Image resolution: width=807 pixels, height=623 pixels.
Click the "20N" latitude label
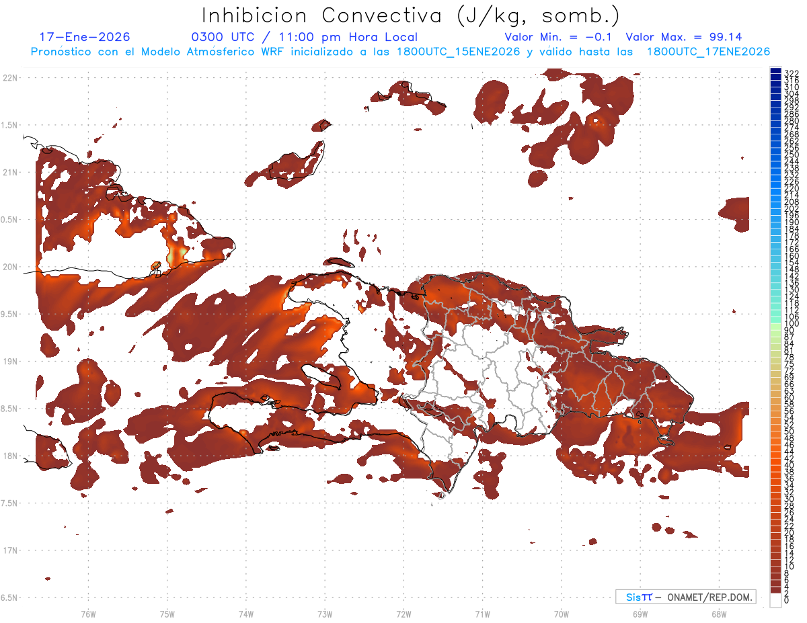[10, 267]
